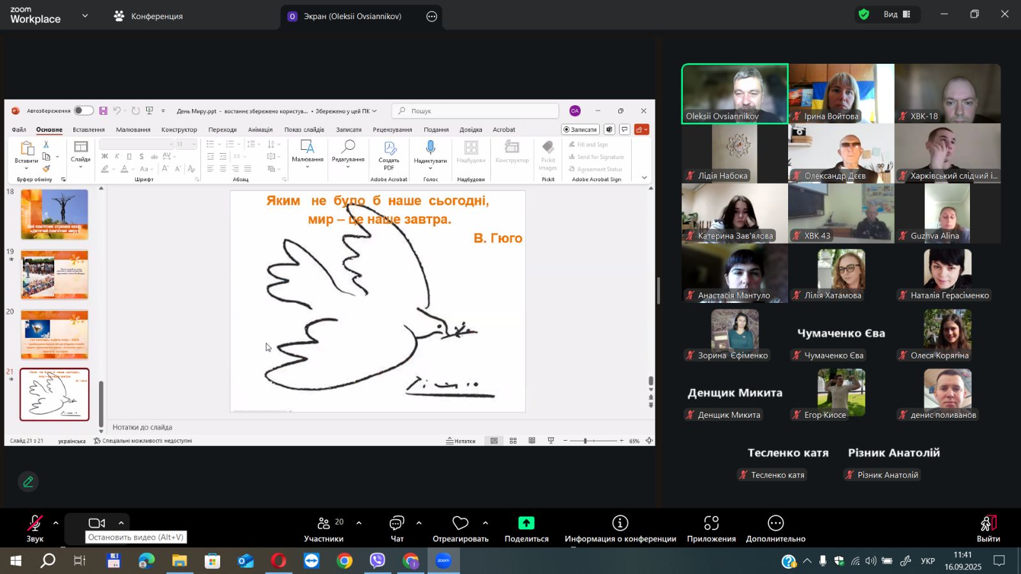The image size is (1021, 574).
Task: Collapse the PowerPoint ribbon chevron
Action: [x=645, y=178]
